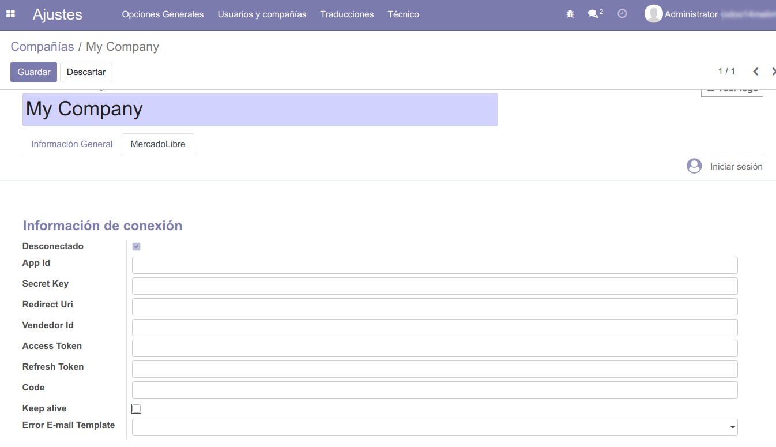Focus the Secret Key input field
The width and height of the screenshot is (776, 447).
pos(434,286)
